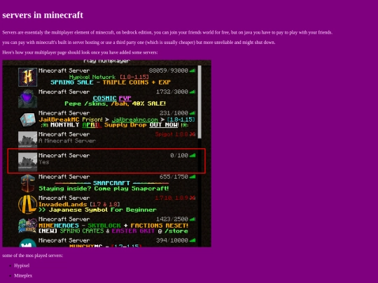Click the 'servers in minecraft' heading
Image resolution: width=378 pixels, height=283 pixels.
(x=43, y=15)
